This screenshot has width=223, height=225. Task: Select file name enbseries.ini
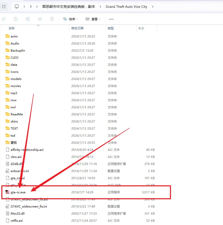tap(20, 171)
